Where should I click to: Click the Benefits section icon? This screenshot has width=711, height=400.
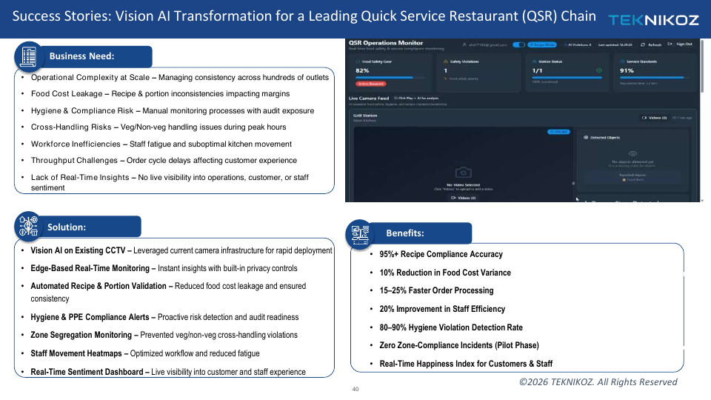tap(360, 234)
